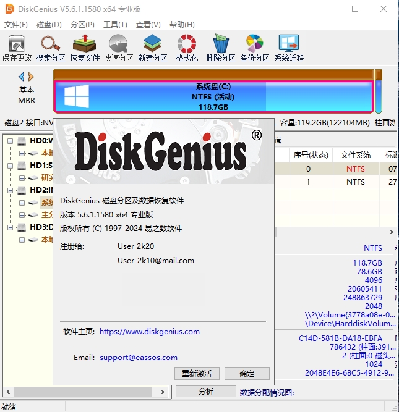Select the small partition bar at right
Screen dimensions: 399x412
[379, 91]
